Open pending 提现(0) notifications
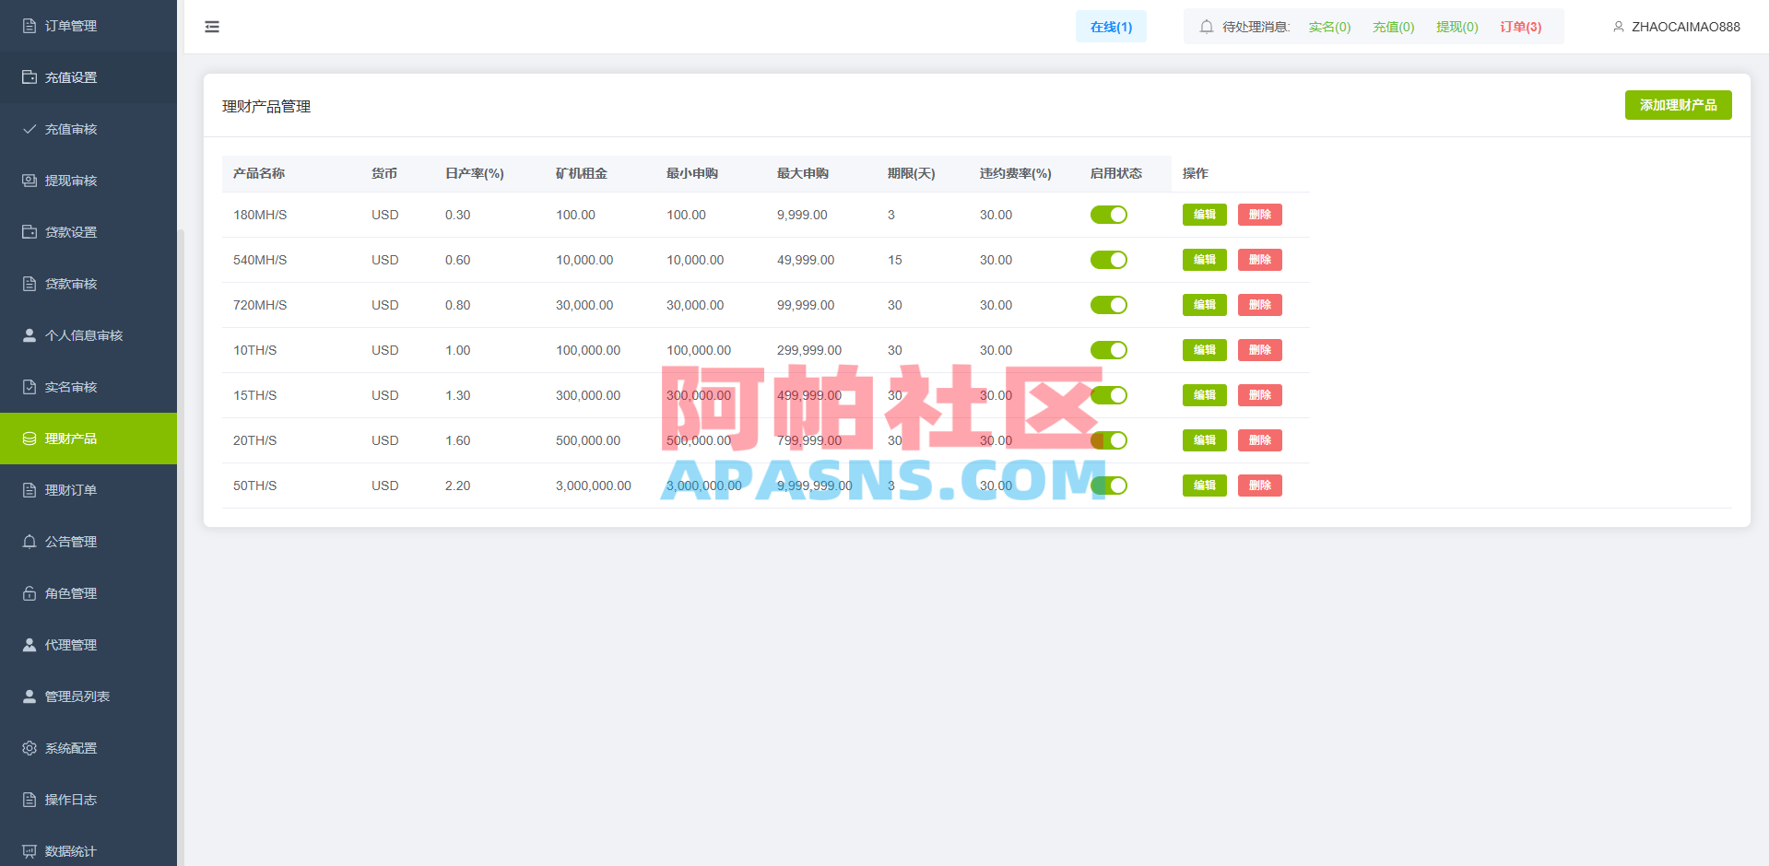 (x=1456, y=27)
